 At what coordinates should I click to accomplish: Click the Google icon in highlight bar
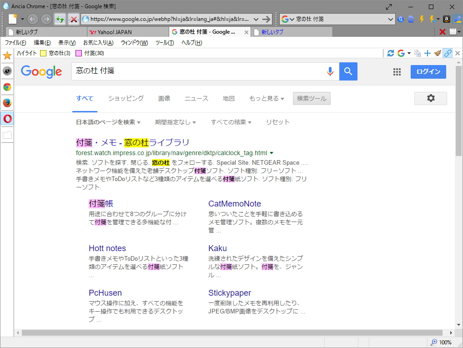tap(401, 53)
